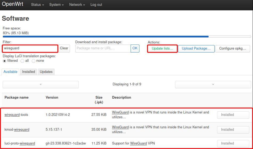Click Installed button for luci-proto-wireguard
This screenshot has width=253, height=149.
(233, 143)
